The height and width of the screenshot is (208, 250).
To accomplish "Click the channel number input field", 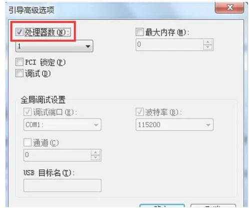I will [x=57, y=155].
